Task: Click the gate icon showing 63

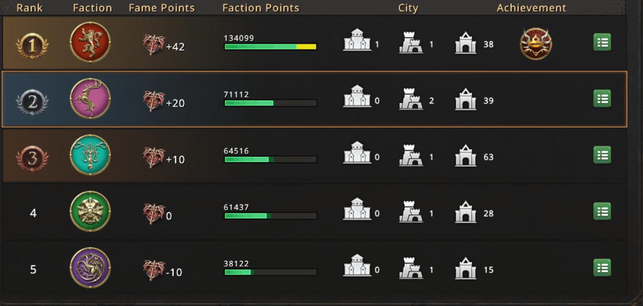Action: (465, 155)
